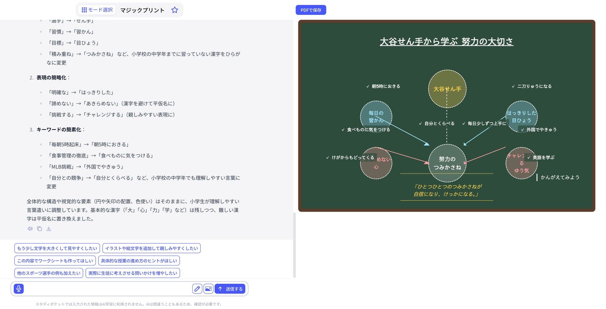Select suggestion 実際に生徒に考えさせる問いかけを増やしたい
Image resolution: width=606 pixels, height=309 pixels.
point(133,273)
